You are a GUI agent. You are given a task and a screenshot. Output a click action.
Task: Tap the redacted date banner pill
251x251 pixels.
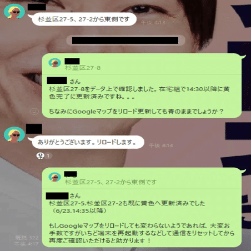(x=126, y=41)
